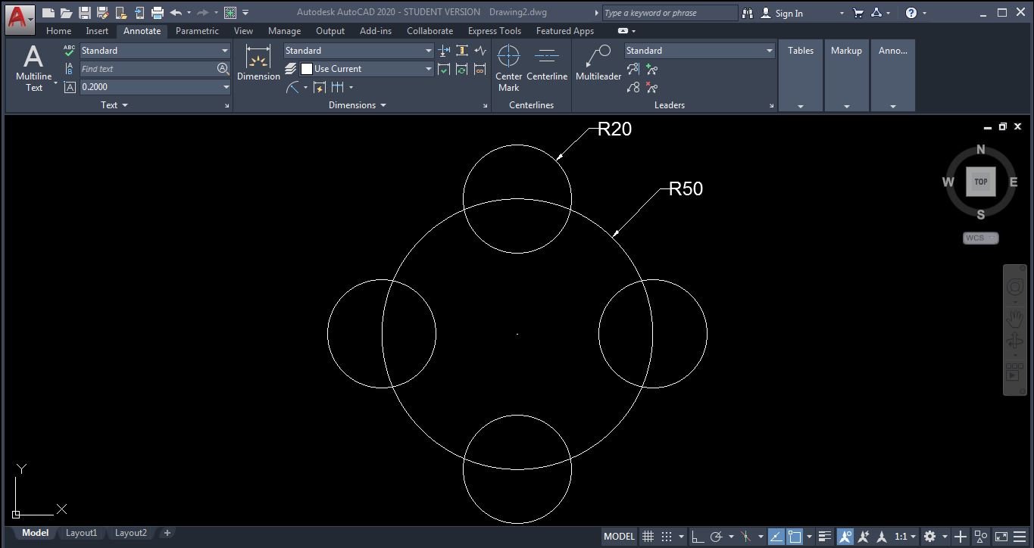Click the Tables panel button

pyautogui.click(x=801, y=51)
